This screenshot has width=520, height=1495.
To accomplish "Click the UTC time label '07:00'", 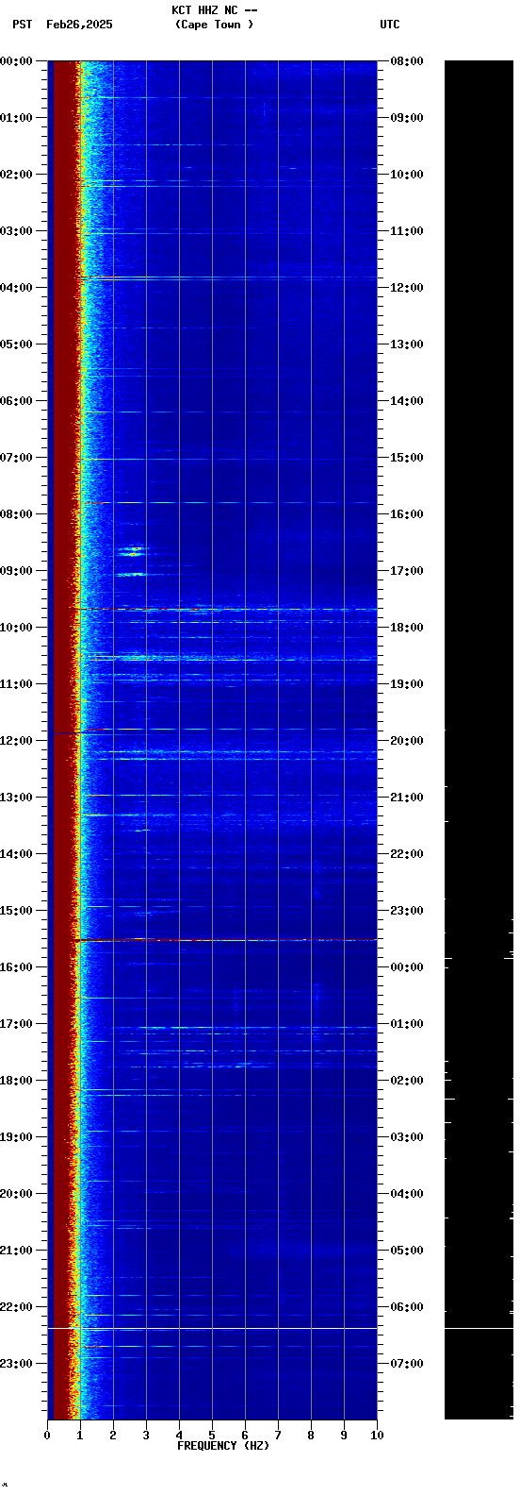I will (x=407, y=1364).
